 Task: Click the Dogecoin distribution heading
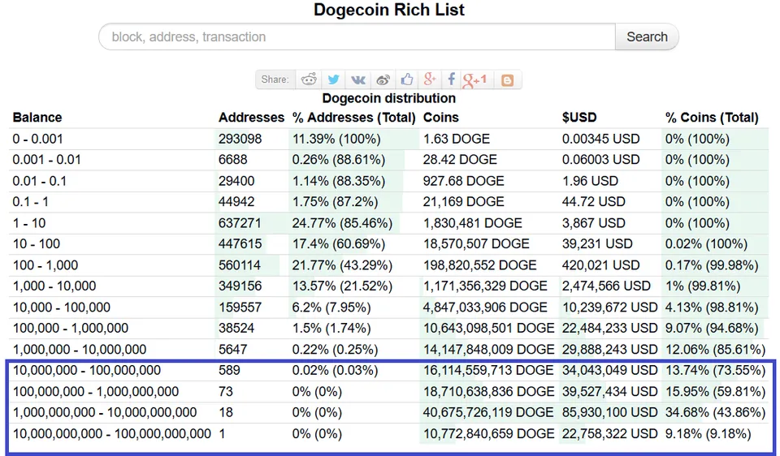tap(389, 98)
